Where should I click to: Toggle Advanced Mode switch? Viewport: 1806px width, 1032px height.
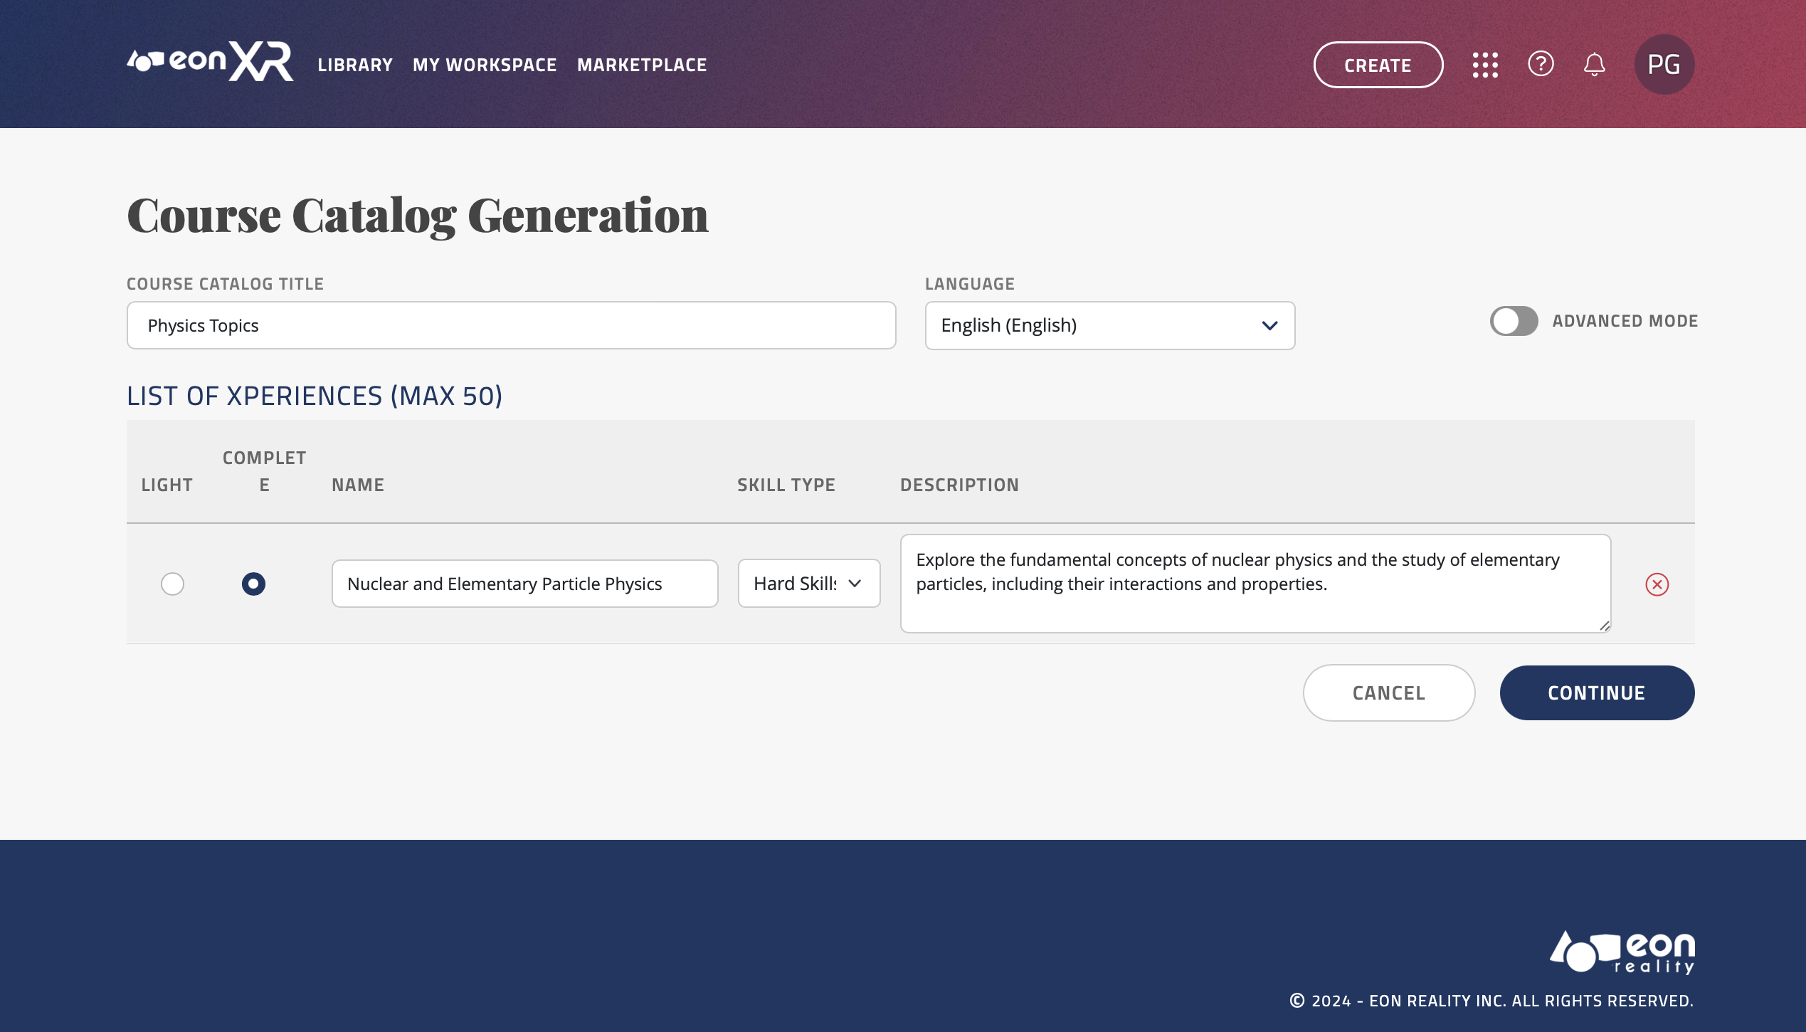(1514, 321)
